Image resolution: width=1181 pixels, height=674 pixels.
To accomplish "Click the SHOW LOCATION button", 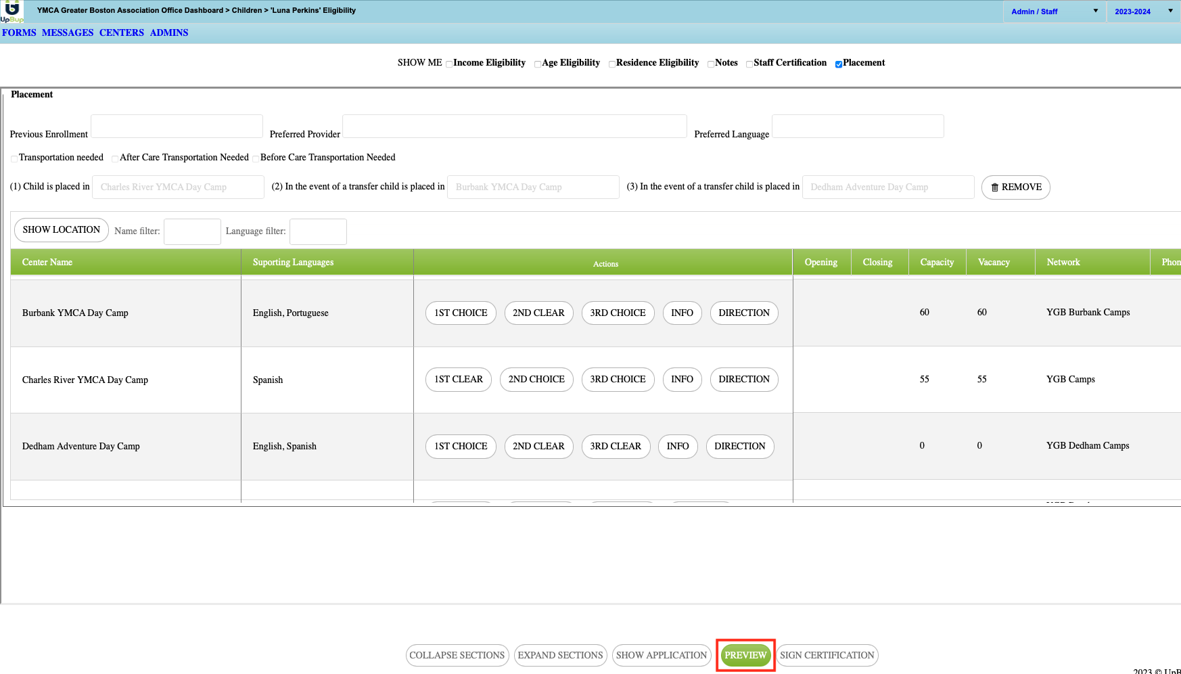I will point(62,230).
